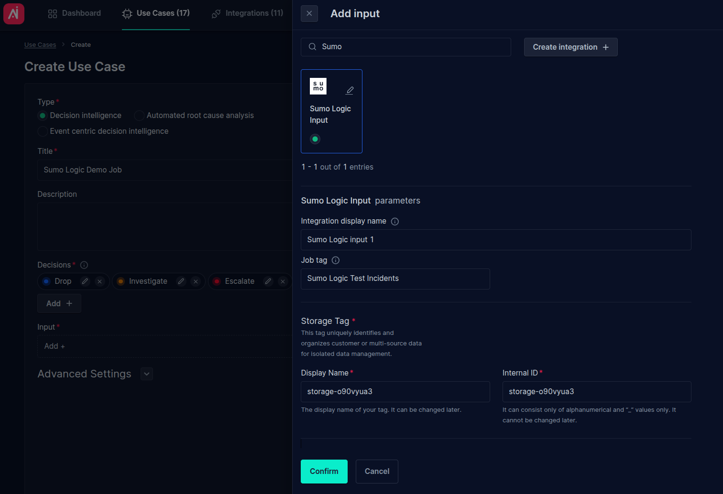Select the Sumo Logic Input radio button

pos(315,139)
